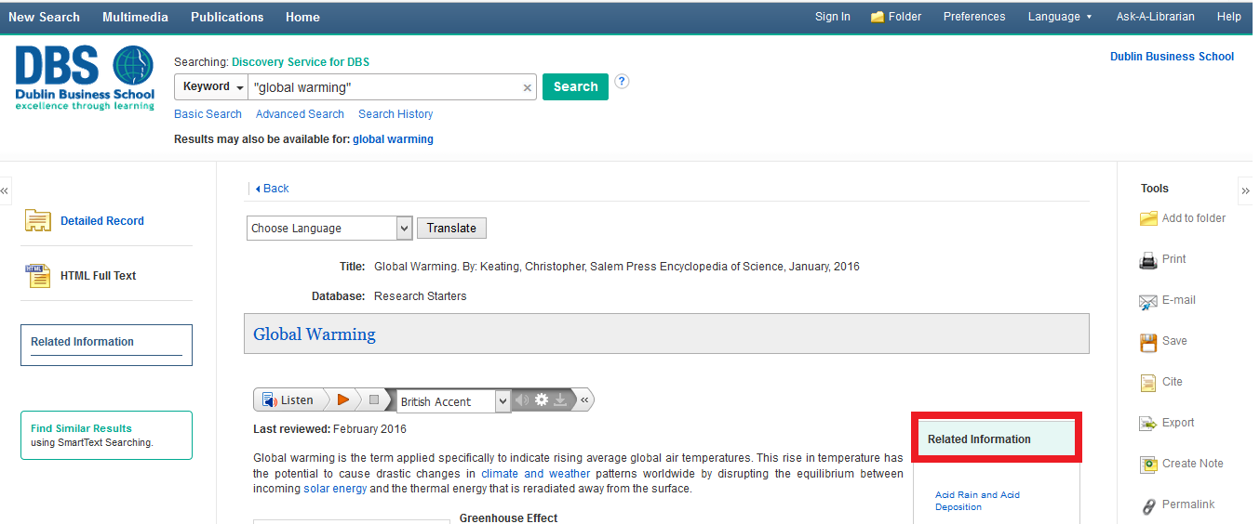Image resolution: width=1260 pixels, height=524 pixels.
Task: Click the E-mail tool icon
Action: (x=1148, y=301)
